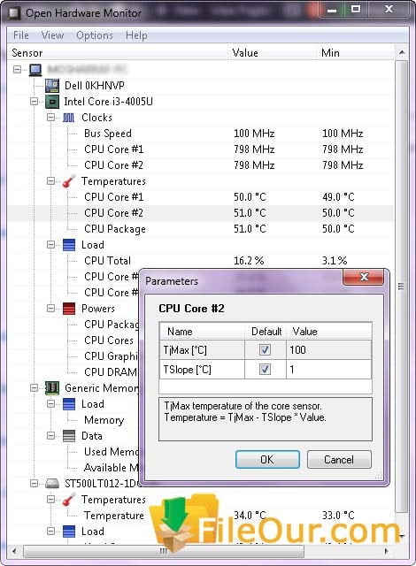This screenshot has width=416, height=566.
Task: Click the Generic Memory chip icon
Action: pyautogui.click(x=52, y=388)
